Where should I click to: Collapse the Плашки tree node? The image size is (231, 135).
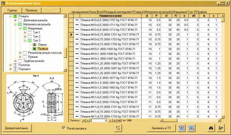click(x=11, y=16)
